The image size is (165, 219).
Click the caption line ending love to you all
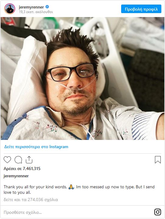click(17, 193)
